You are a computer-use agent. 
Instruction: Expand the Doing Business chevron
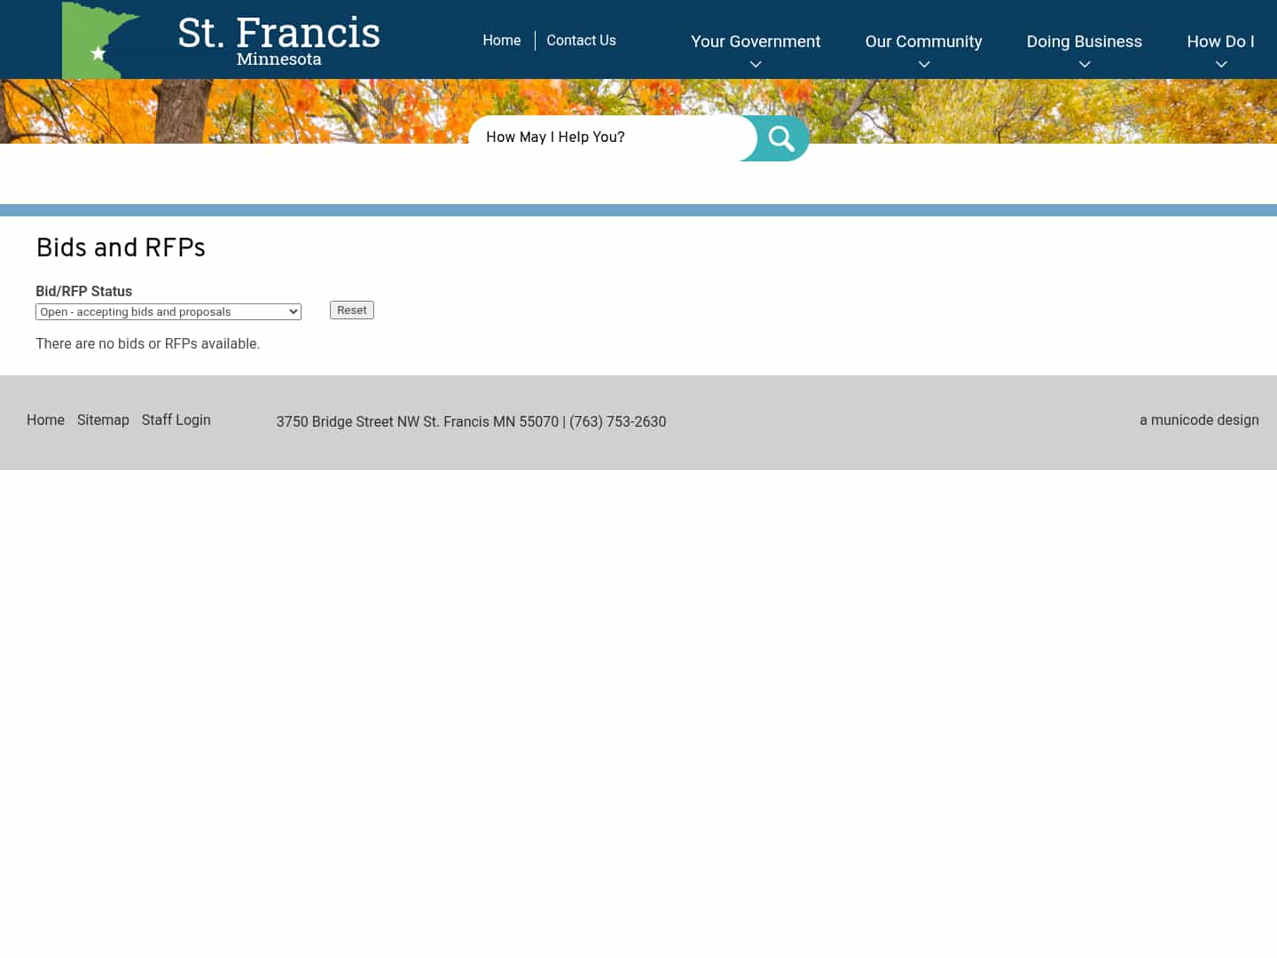1085,65
